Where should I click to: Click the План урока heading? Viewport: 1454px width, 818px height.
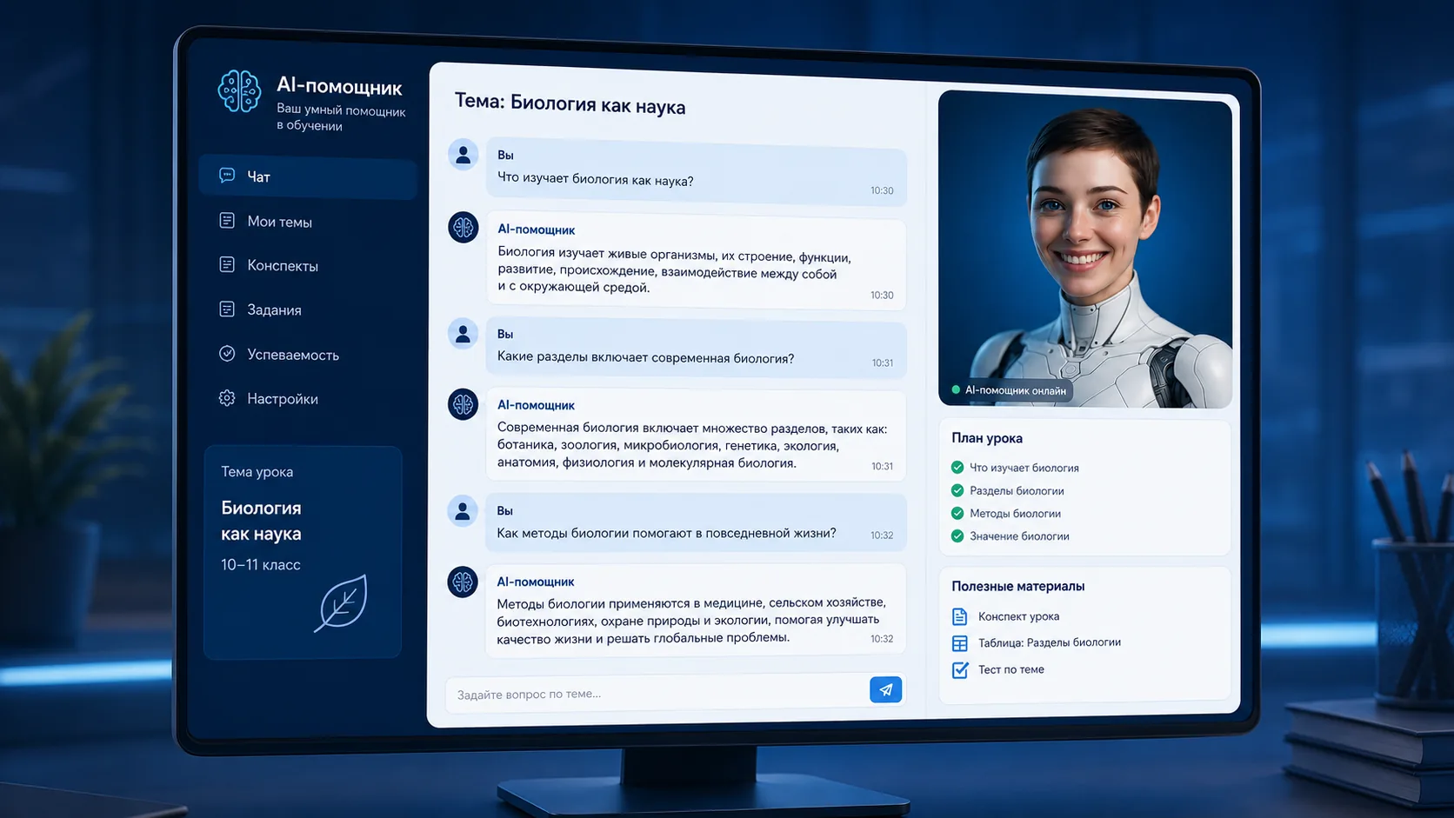(x=987, y=438)
